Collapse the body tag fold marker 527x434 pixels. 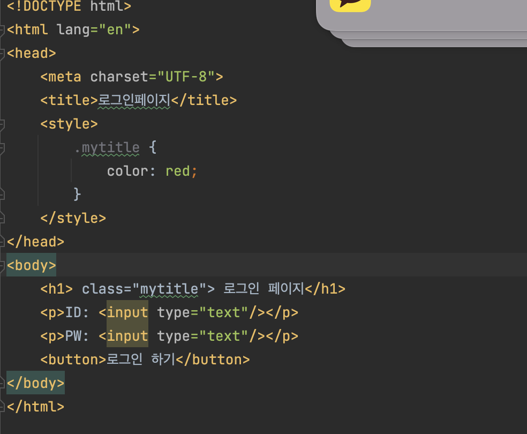click(2, 266)
